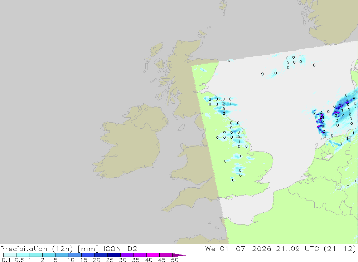
Task: Click the 0.1–0.5 mm legend color swatch
Action: click(10, 255)
